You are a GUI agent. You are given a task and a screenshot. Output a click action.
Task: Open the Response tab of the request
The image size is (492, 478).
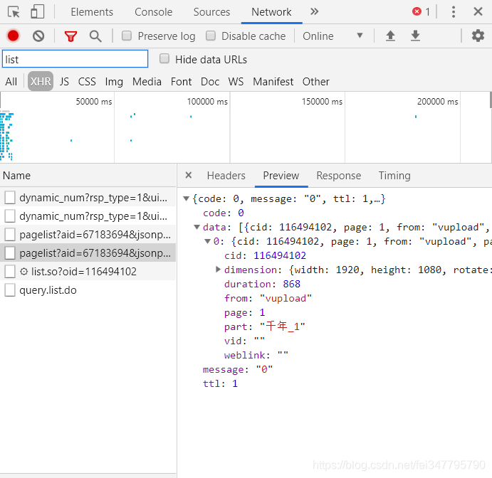(x=339, y=176)
